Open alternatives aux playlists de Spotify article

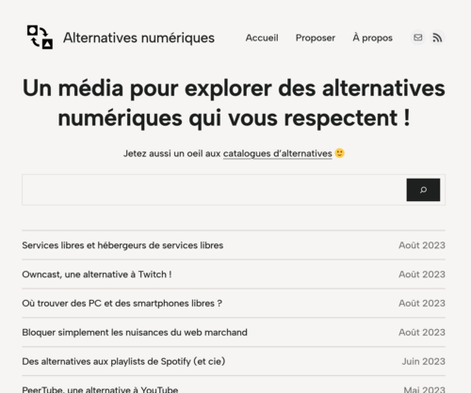pyautogui.click(x=123, y=361)
